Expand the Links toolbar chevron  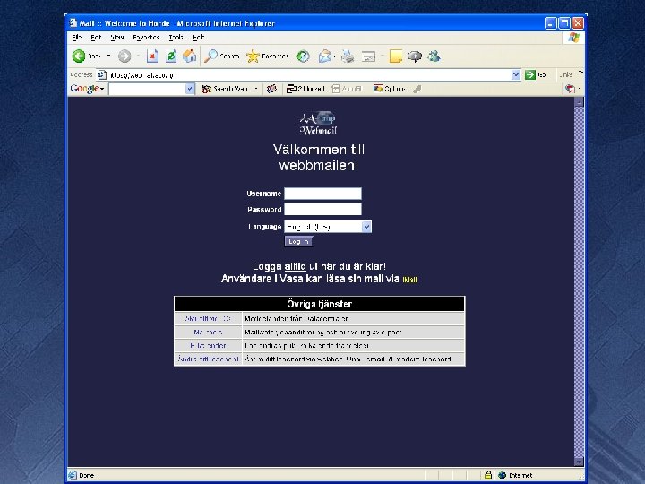pos(580,73)
